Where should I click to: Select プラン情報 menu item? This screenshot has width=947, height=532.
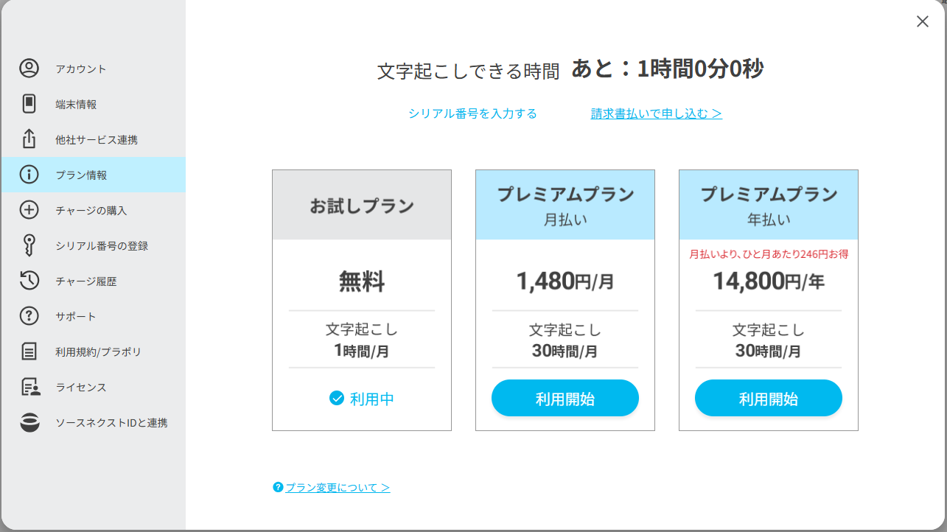[x=93, y=175]
